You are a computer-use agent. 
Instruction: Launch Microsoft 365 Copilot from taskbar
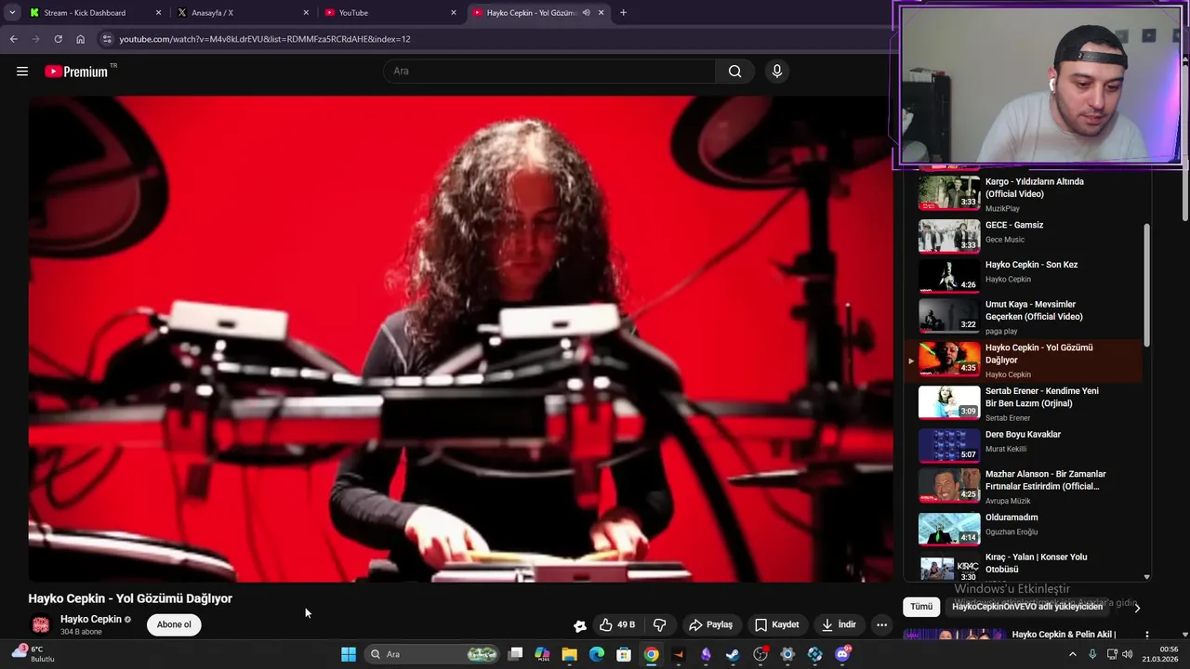543,654
